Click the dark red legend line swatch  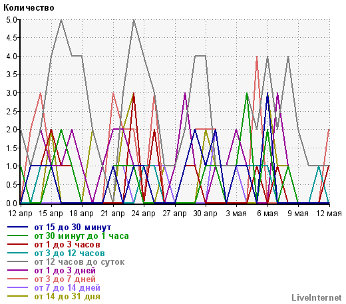pos(18,245)
